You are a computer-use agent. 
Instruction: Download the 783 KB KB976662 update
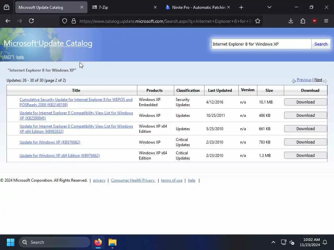(305, 142)
